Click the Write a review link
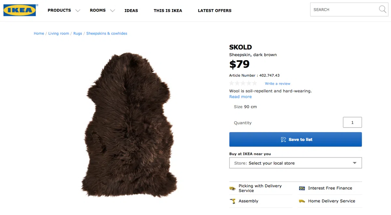This screenshot has width=391, height=215. tap(277, 84)
